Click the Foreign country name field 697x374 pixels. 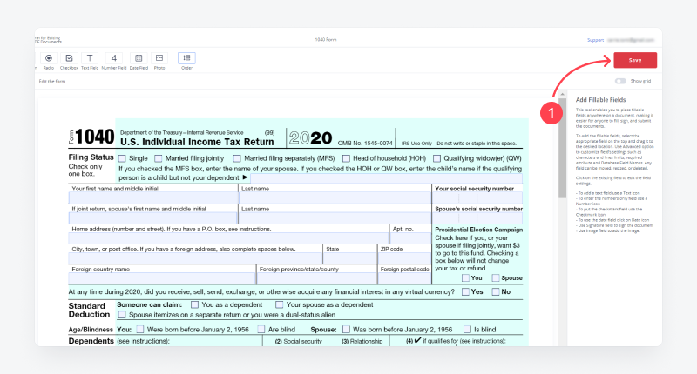(x=162, y=278)
